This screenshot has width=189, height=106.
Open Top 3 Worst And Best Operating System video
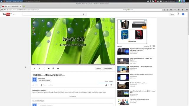(142, 49)
